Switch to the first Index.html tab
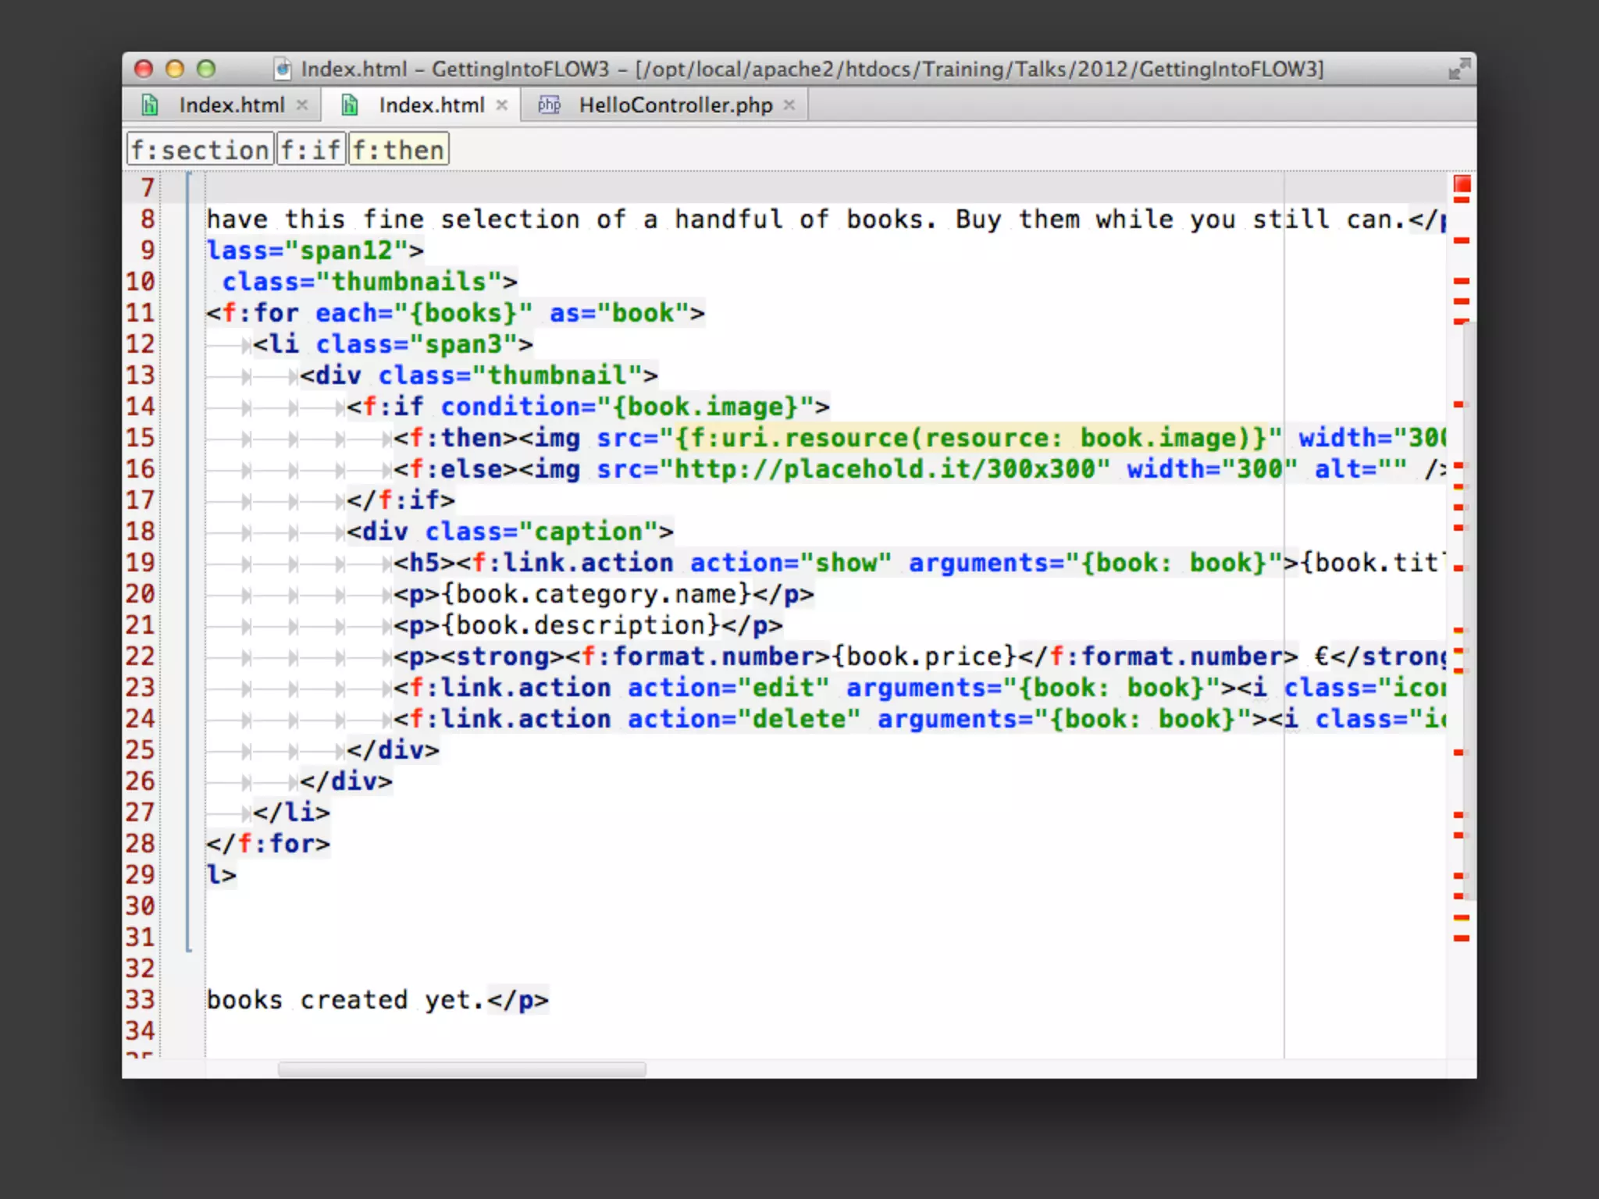Image resolution: width=1599 pixels, height=1199 pixels. click(231, 105)
